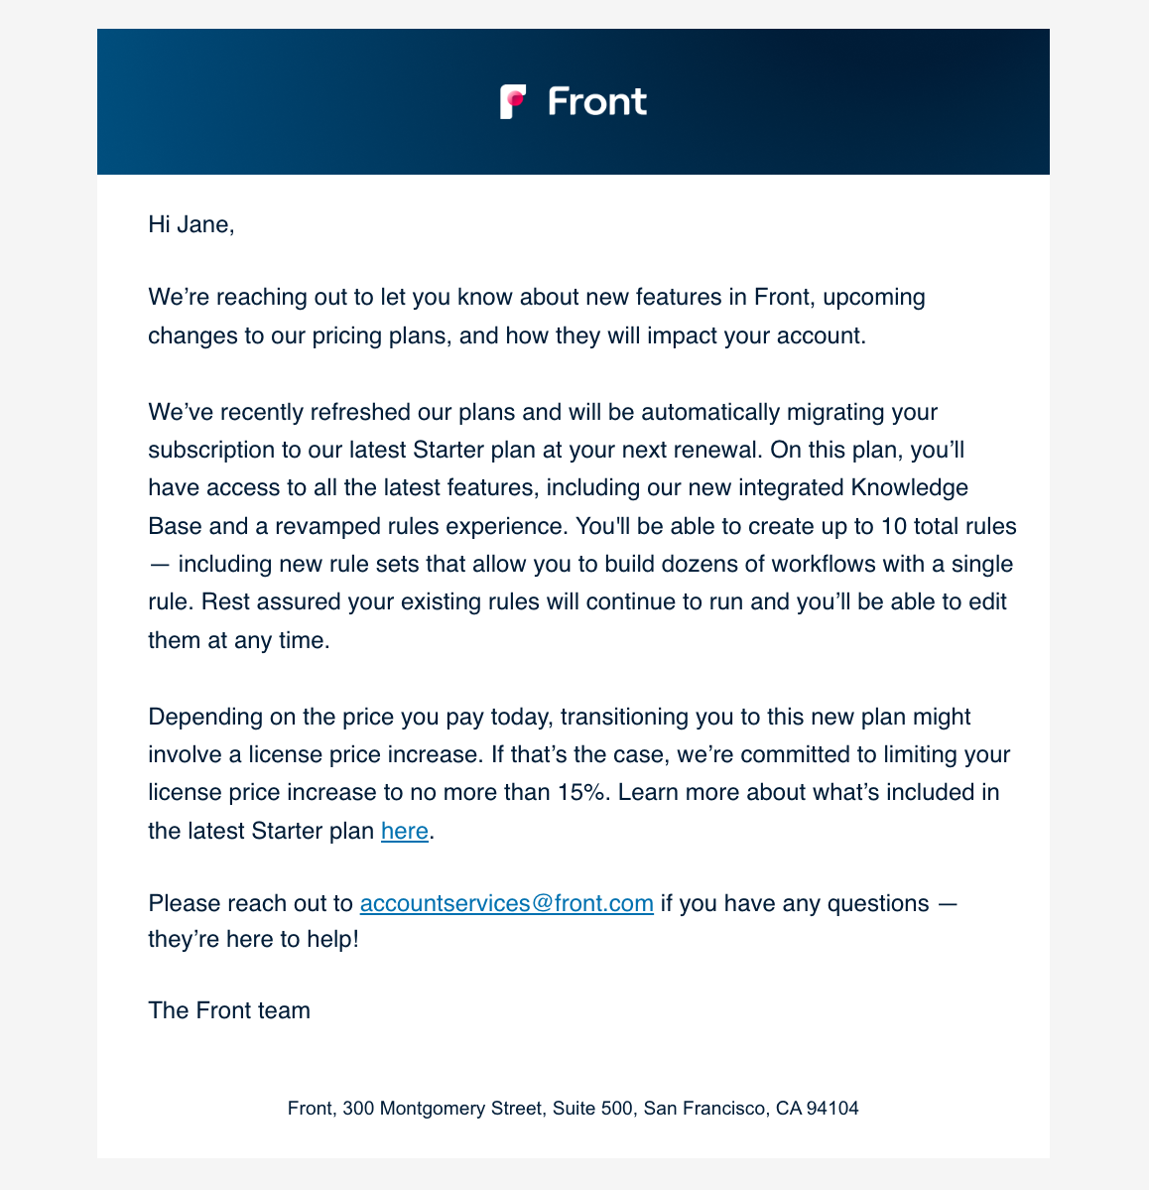Click "The Front team" signature

pyautogui.click(x=229, y=1010)
